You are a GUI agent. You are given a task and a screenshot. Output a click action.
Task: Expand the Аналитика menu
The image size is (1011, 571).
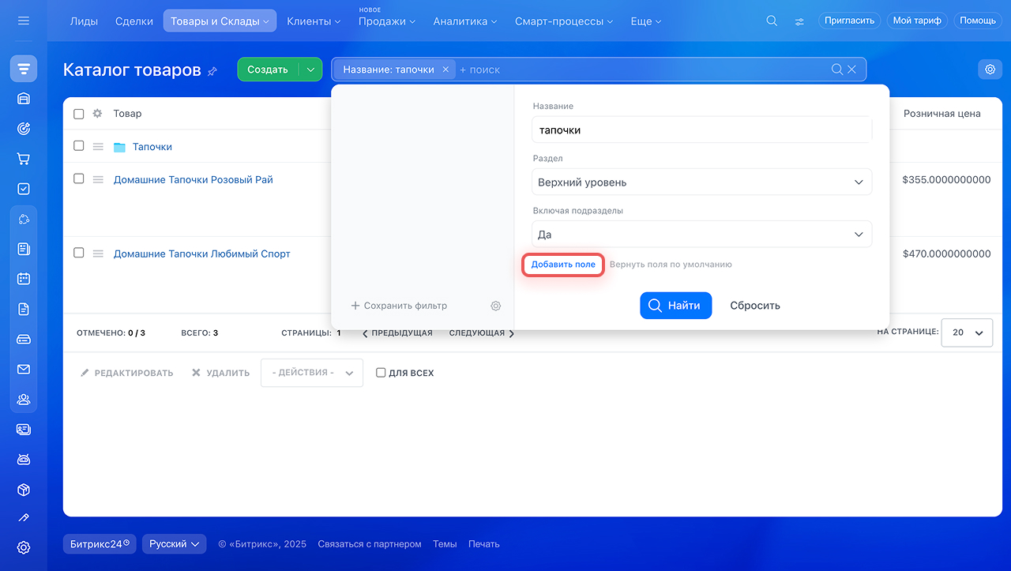(x=465, y=21)
